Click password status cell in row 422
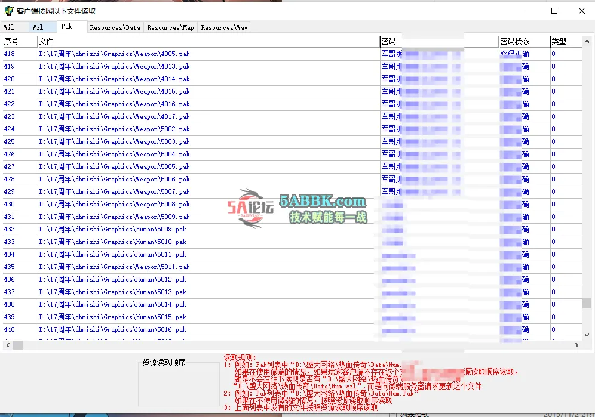 525,104
